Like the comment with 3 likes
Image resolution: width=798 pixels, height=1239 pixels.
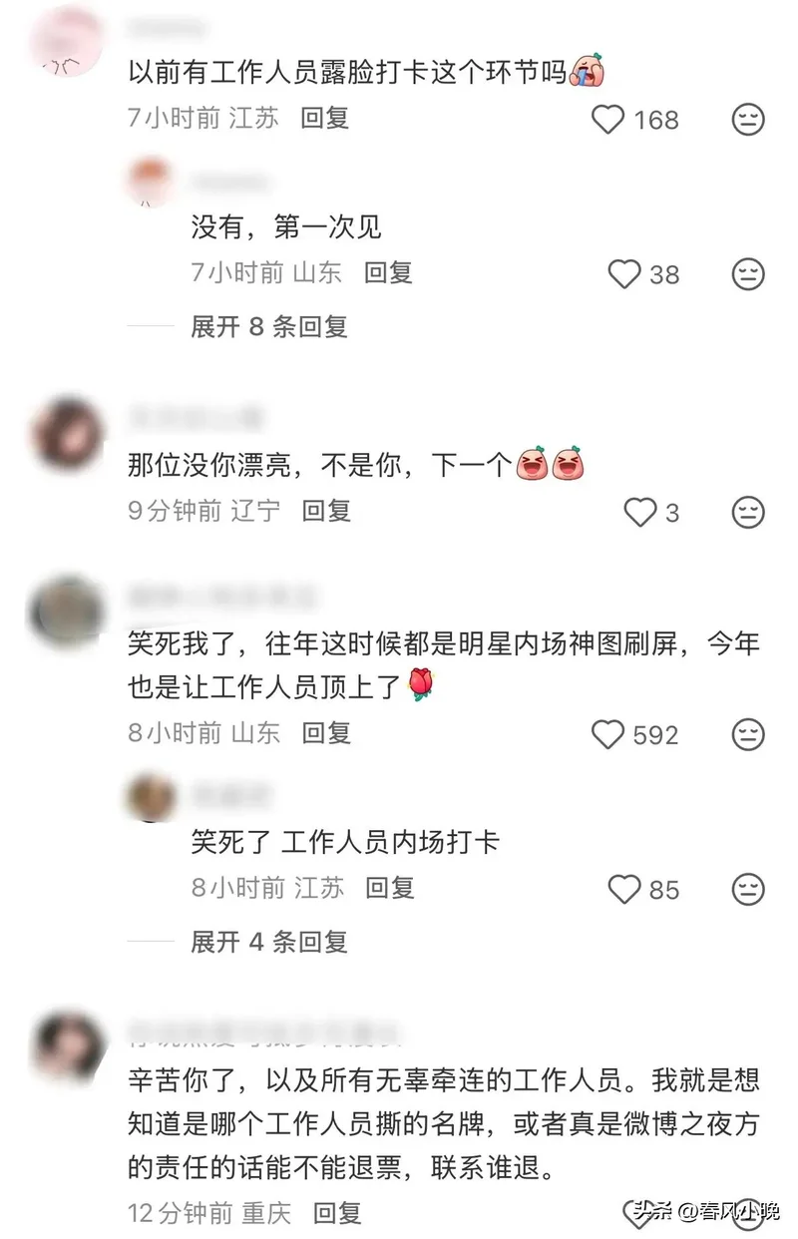640,513
